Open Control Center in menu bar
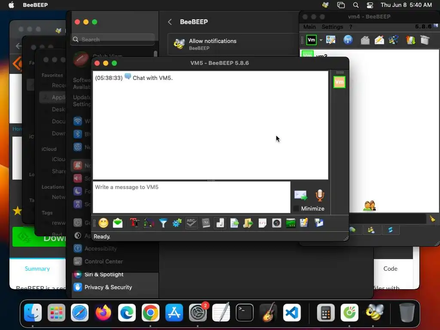Viewport: 440px width, 330px height. click(x=370, y=5)
